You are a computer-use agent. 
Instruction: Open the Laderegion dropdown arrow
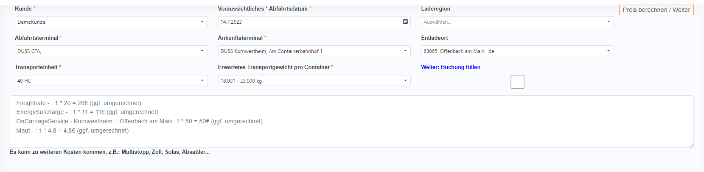(608, 22)
